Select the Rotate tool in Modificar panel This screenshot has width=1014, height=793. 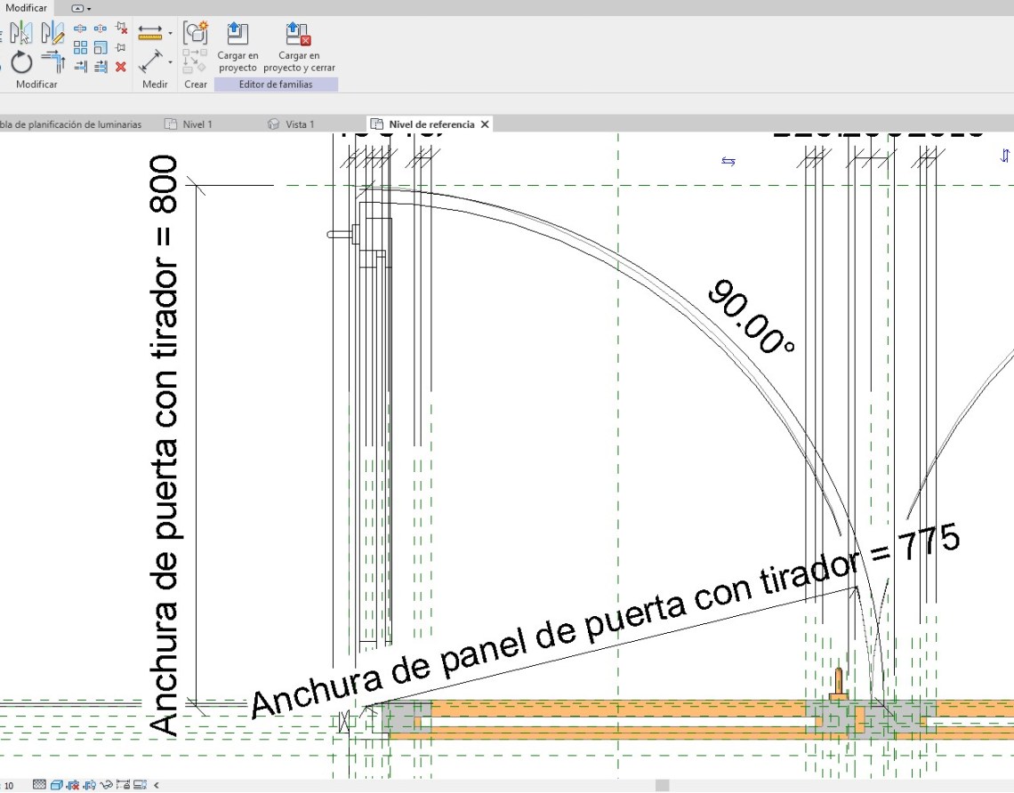(x=21, y=63)
